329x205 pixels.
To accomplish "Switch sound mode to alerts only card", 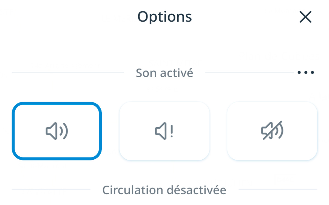I will [164, 131].
